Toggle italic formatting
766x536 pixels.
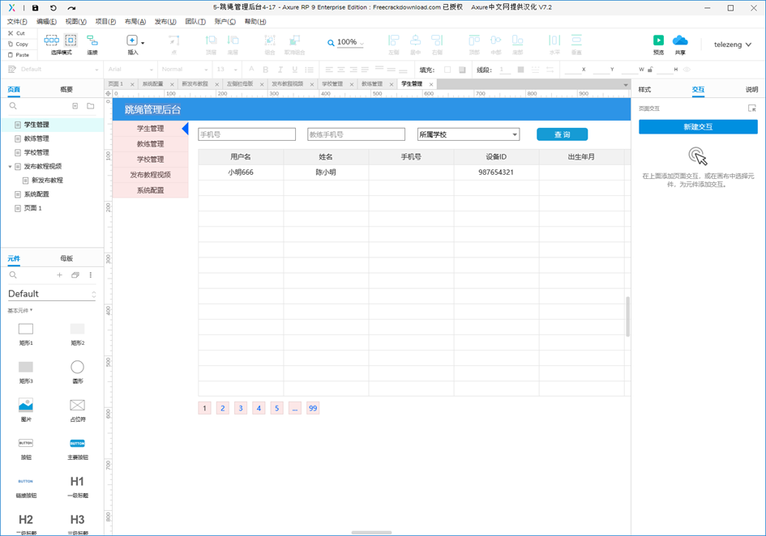280,70
